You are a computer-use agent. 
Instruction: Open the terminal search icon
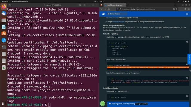tap(80, 5)
